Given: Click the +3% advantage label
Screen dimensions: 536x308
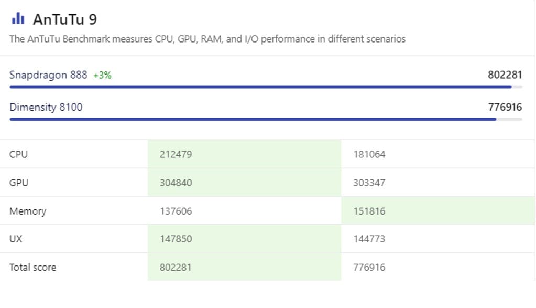Looking at the screenshot, I should pos(103,75).
